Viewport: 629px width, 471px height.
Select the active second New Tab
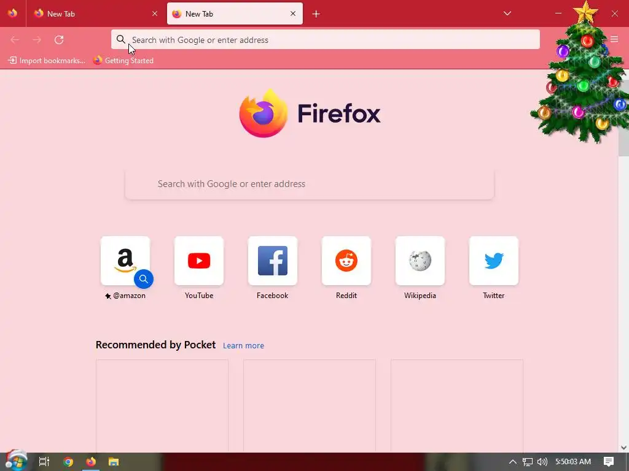click(235, 13)
